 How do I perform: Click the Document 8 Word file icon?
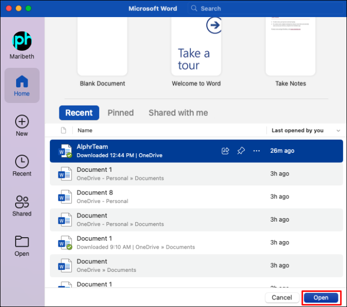coord(65,196)
